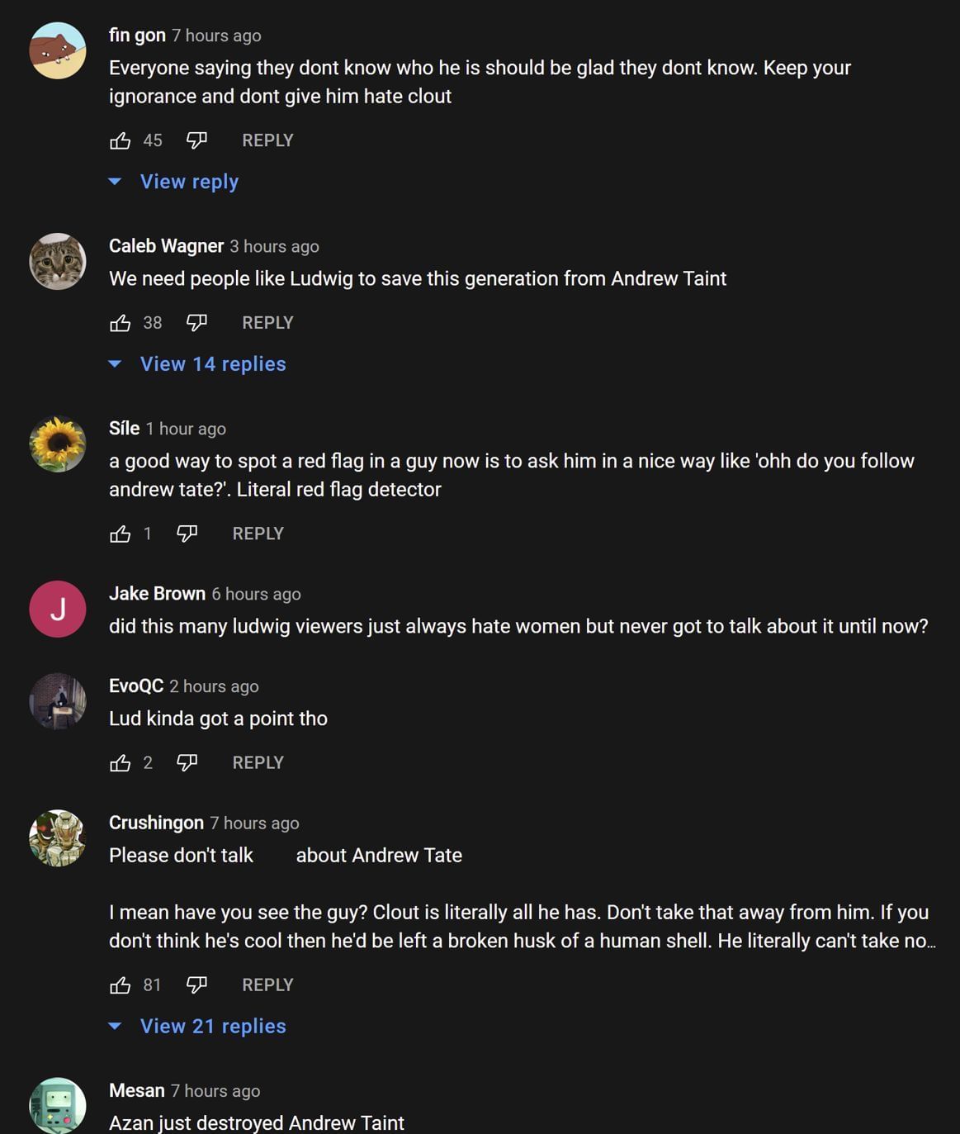Like EvoQC's comment
Viewport: 960px width, 1134px height.
[x=121, y=762]
